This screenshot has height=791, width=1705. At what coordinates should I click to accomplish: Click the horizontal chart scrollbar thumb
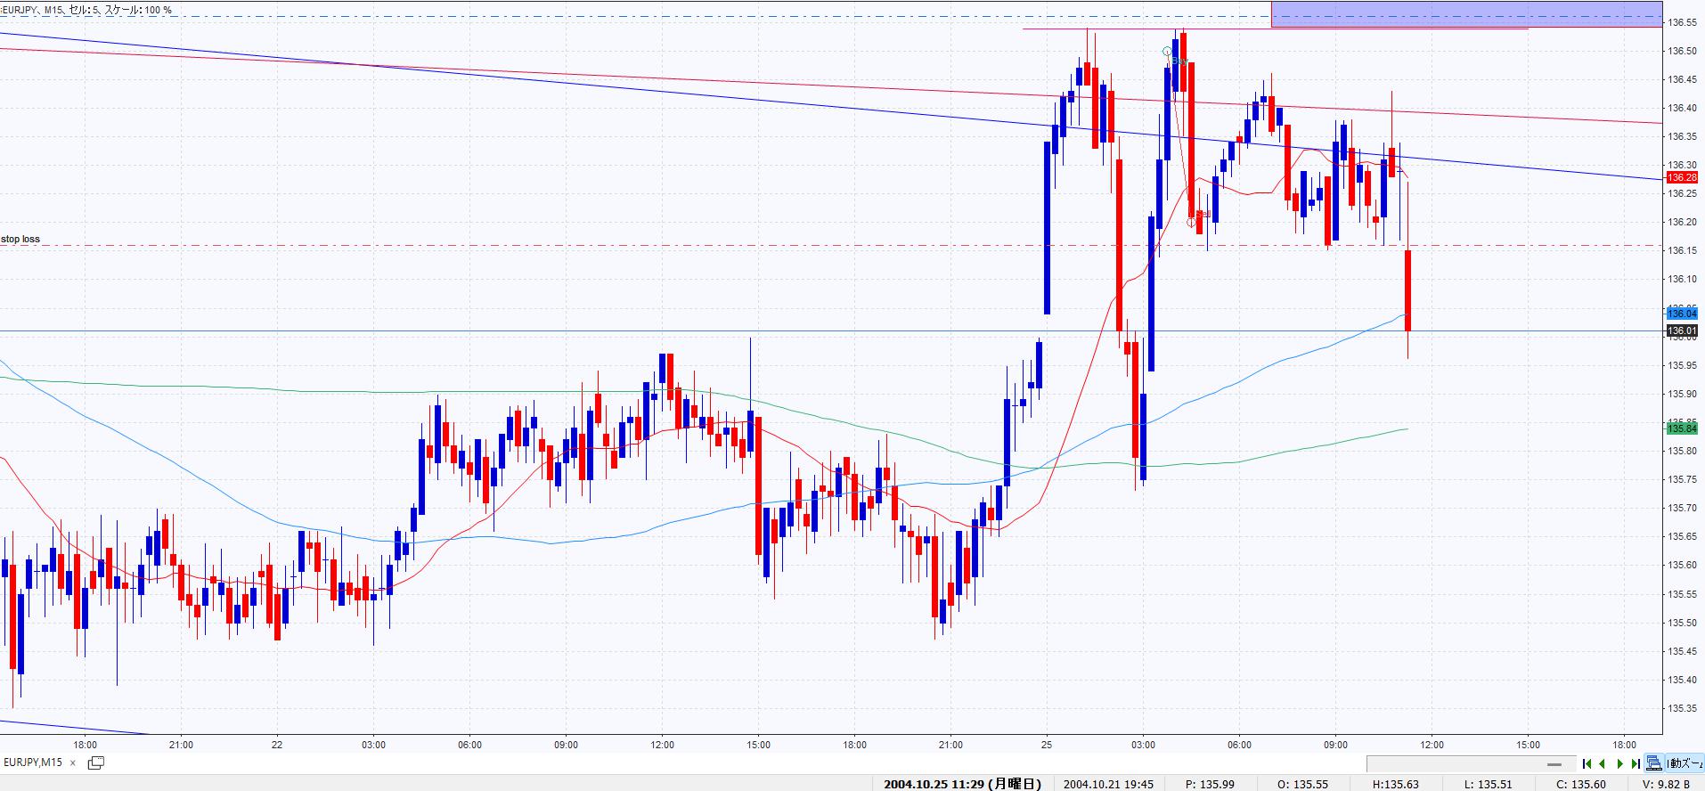[1554, 764]
